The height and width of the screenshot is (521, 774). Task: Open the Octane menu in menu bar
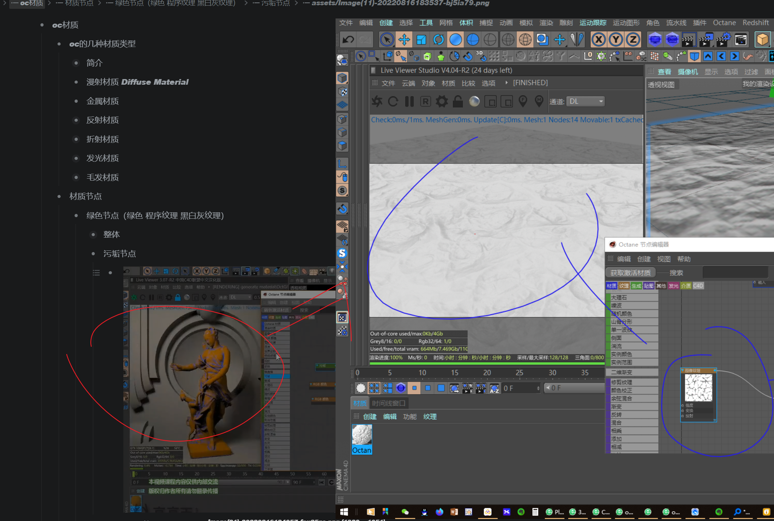(724, 23)
